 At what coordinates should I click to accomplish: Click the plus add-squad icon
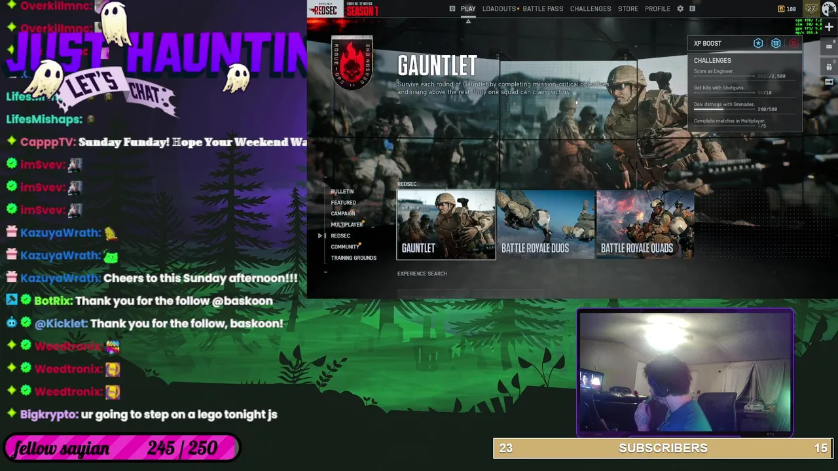829,27
